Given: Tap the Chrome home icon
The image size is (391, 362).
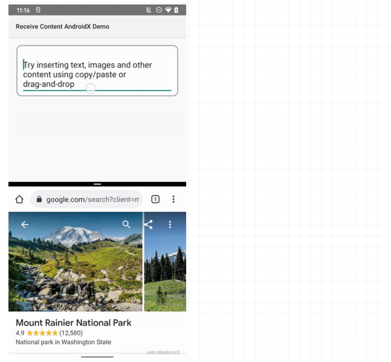Looking at the screenshot, I should tap(19, 199).
